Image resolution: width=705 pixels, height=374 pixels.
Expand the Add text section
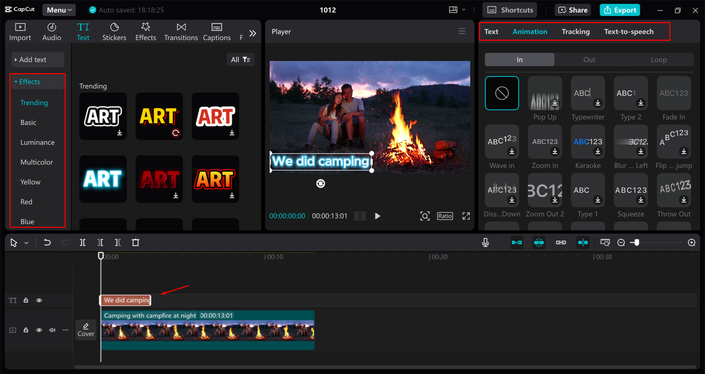point(38,59)
